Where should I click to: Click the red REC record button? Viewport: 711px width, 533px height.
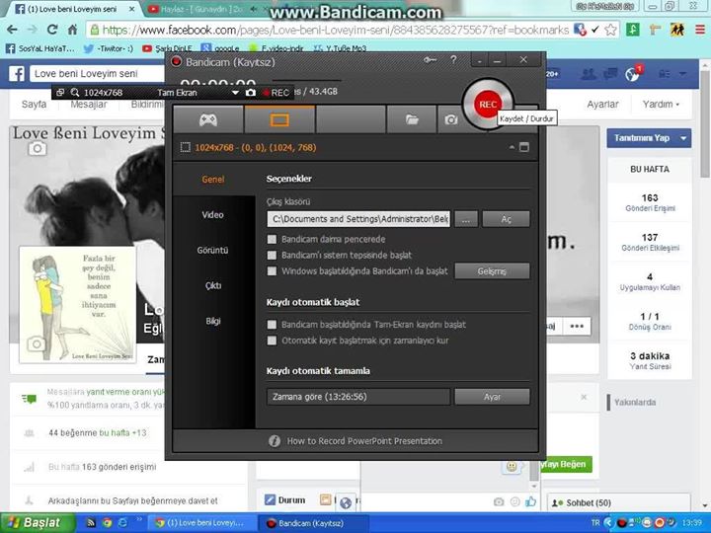(x=488, y=105)
